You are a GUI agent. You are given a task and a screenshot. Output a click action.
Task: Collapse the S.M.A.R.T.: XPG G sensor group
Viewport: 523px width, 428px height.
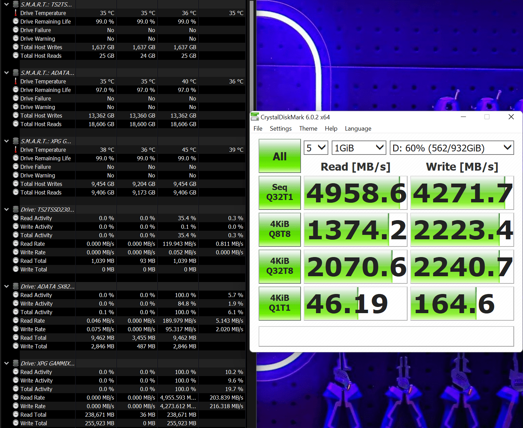[x=6, y=141]
